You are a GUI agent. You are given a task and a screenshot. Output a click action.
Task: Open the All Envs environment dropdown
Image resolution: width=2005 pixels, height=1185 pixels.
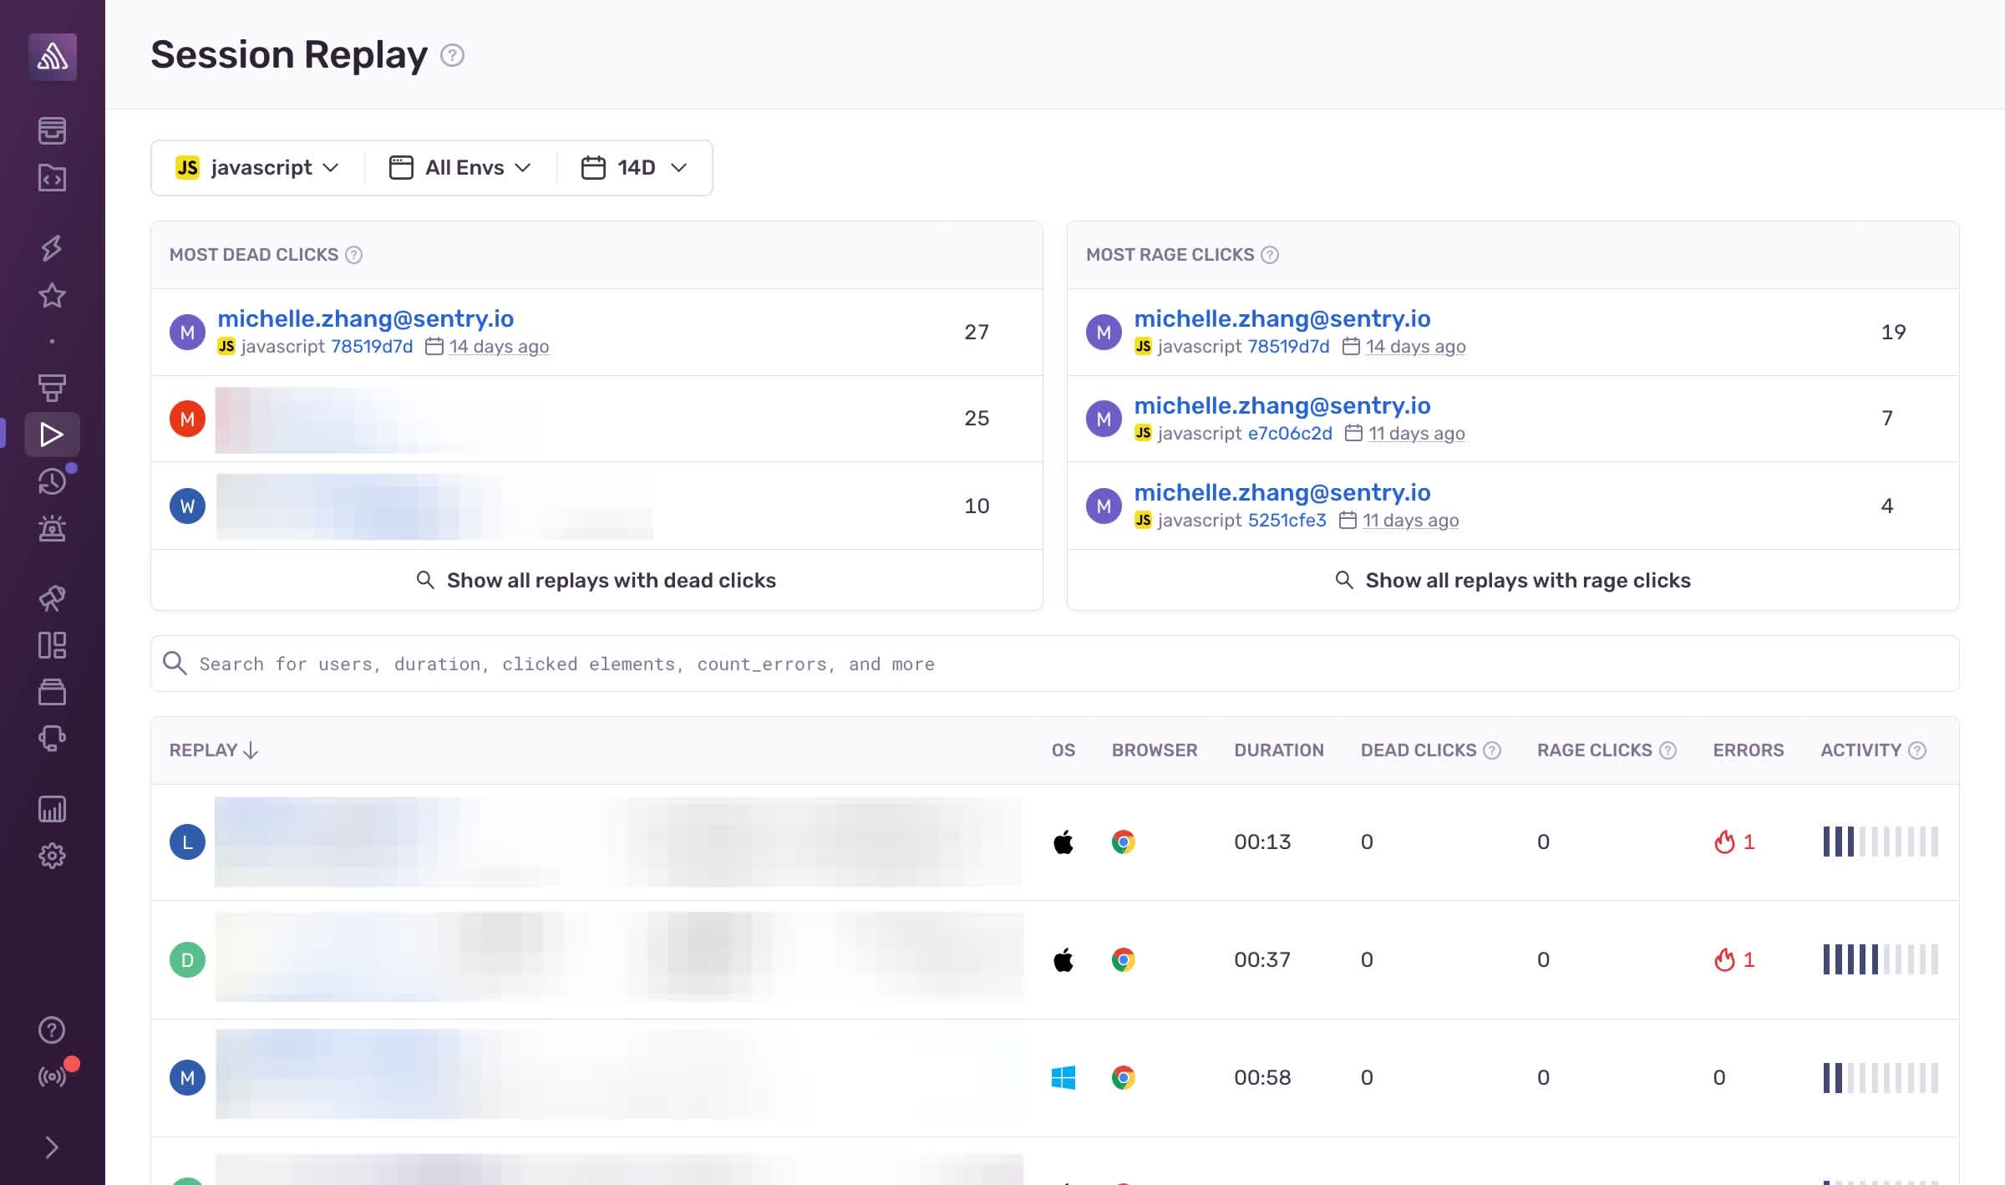pyautogui.click(x=460, y=168)
